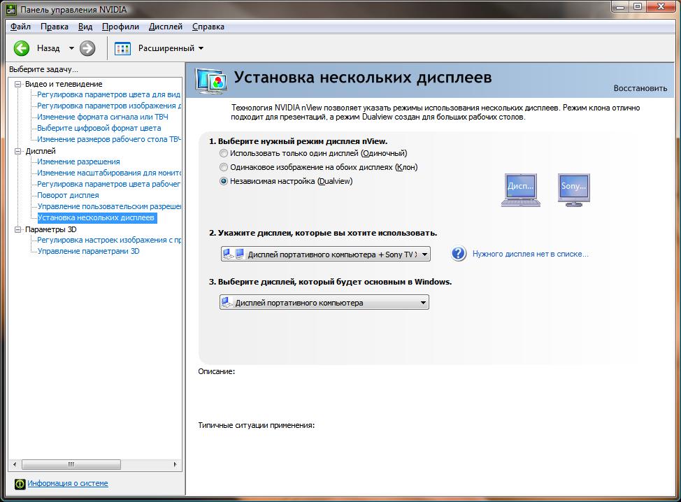Click the tree scrollbar right arrow
Screen dimensions: 681x502
pos(175,465)
